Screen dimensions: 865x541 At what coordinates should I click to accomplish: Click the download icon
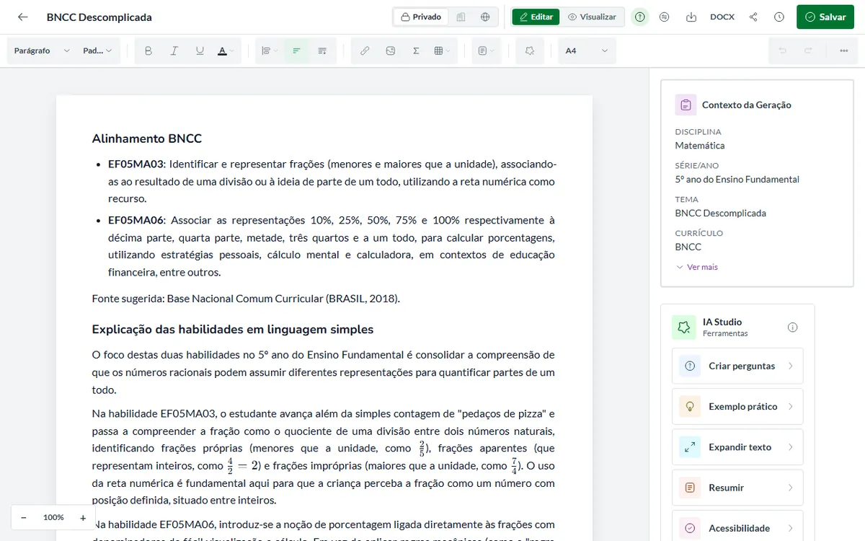[x=691, y=17]
